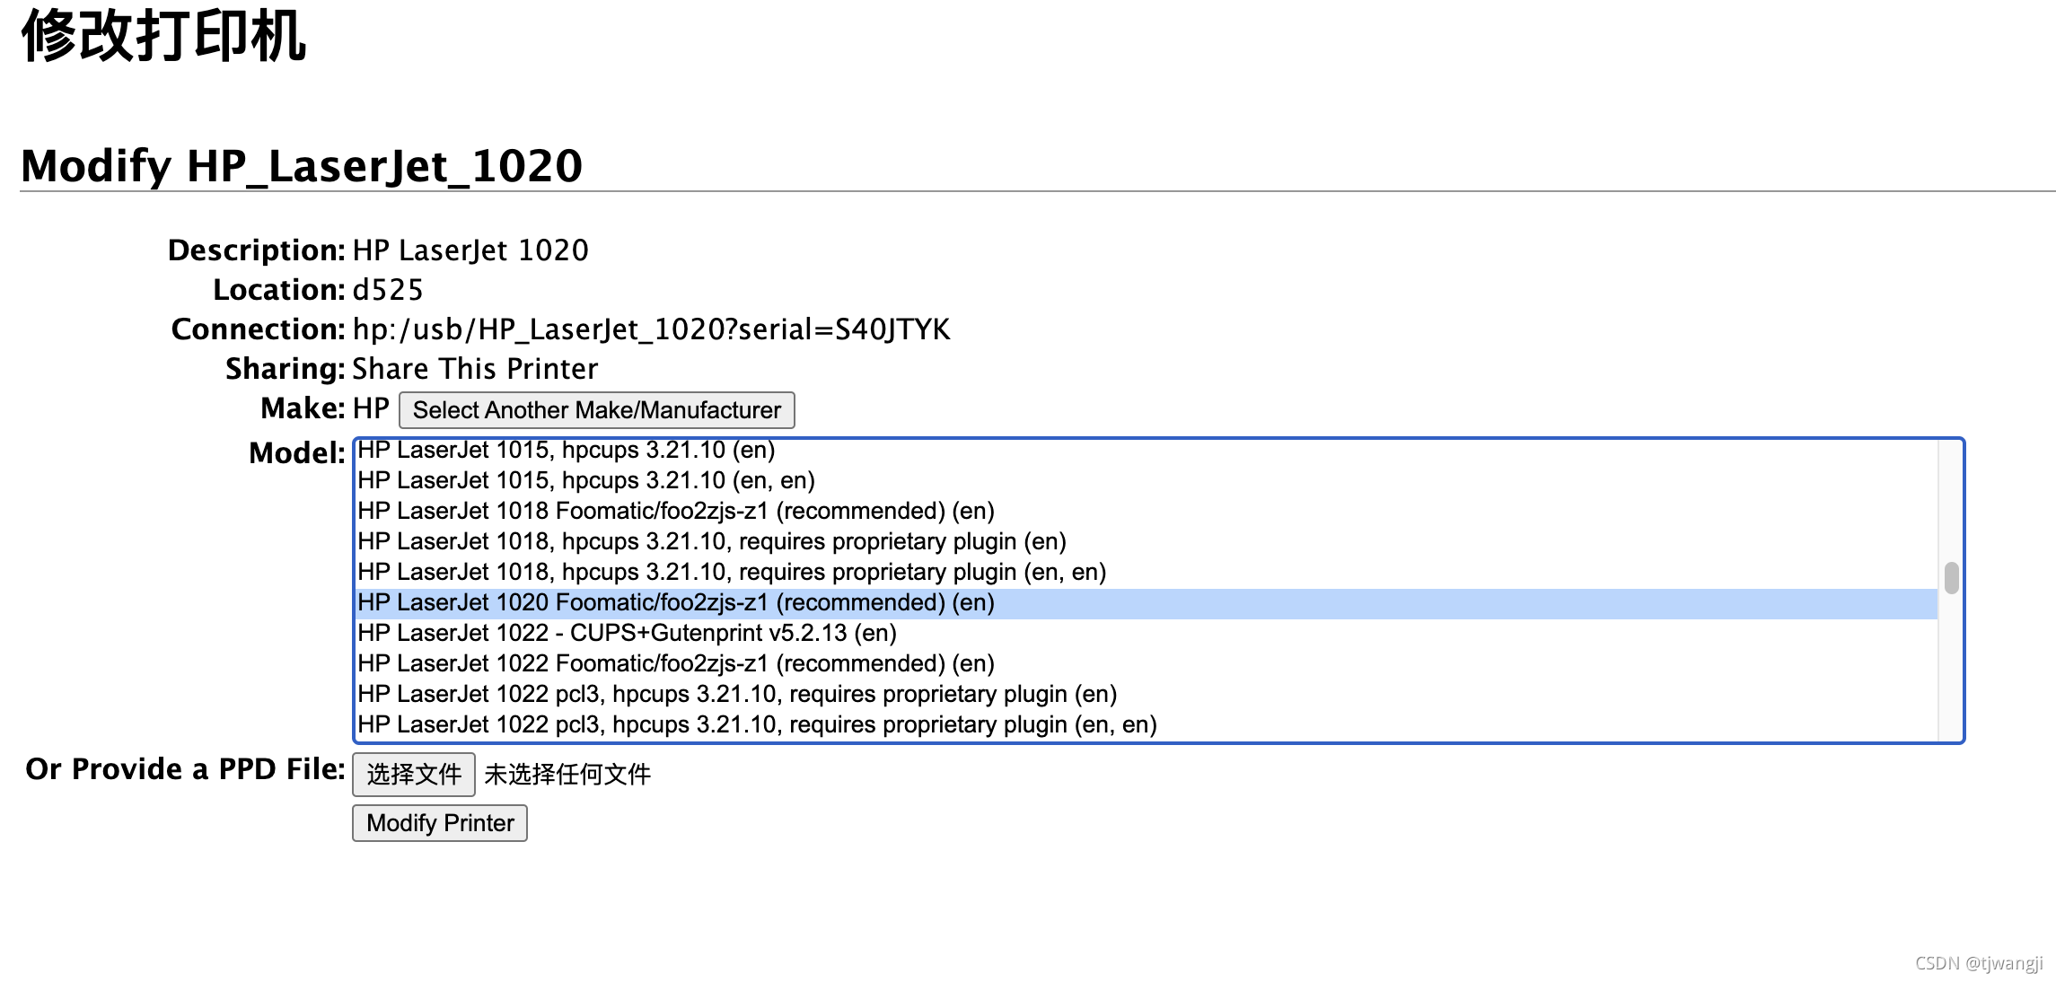Pick LaserJet 1022 pcl3 hpcups plugin (en, en)
This screenshot has height=982, width=2056.
756,725
